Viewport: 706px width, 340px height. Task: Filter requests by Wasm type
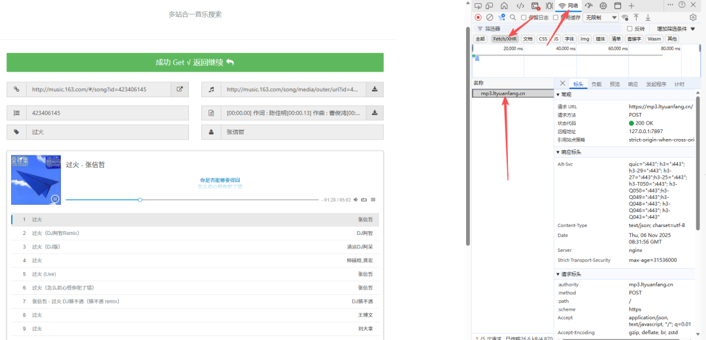tap(654, 39)
